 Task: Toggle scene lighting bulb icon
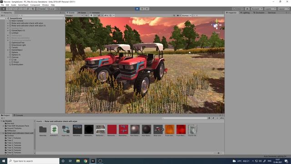pyautogui.click(x=91, y=15)
